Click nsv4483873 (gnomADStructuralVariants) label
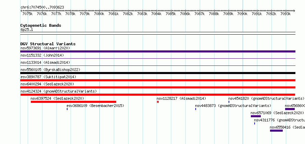305x144 pixels. point(233,106)
